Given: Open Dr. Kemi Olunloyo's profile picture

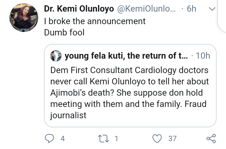Looking at the screenshot, I should pyautogui.click(x=24, y=19).
